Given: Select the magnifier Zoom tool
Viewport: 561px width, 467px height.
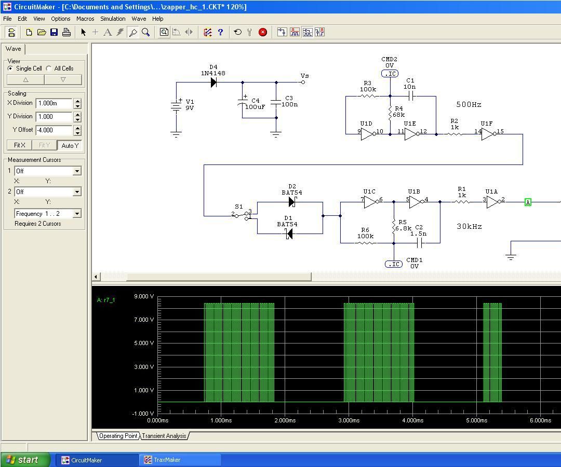Looking at the screenshot, I should tap(145, 32).
